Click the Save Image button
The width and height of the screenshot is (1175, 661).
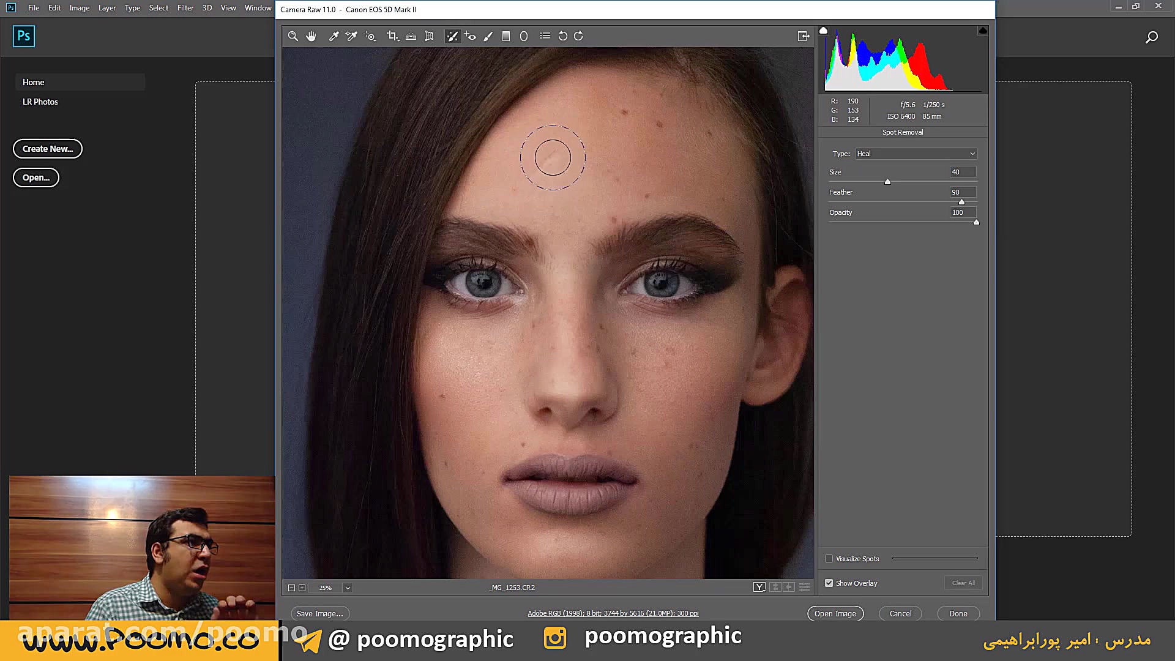click(x=319, y=613)
